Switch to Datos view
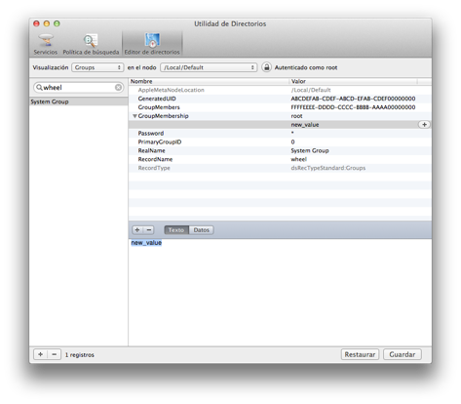Screen dimensions: 461x404 point(201,230)
